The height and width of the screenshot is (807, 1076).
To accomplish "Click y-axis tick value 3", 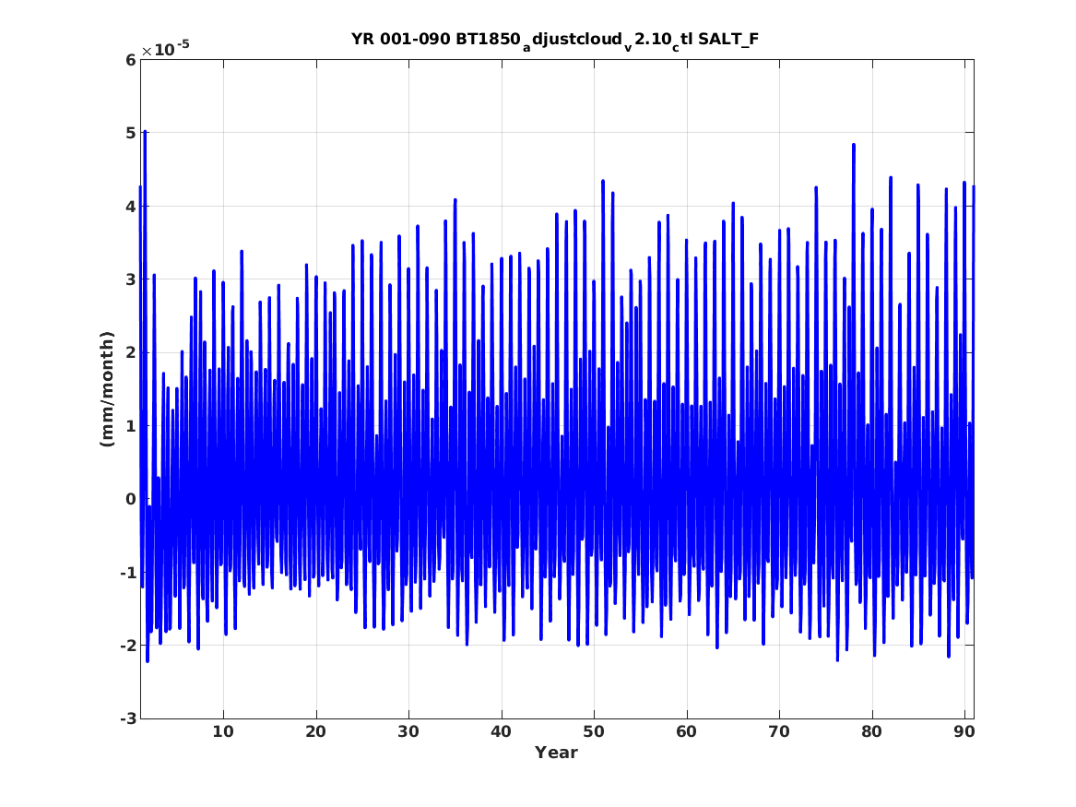I will [131, 279].
